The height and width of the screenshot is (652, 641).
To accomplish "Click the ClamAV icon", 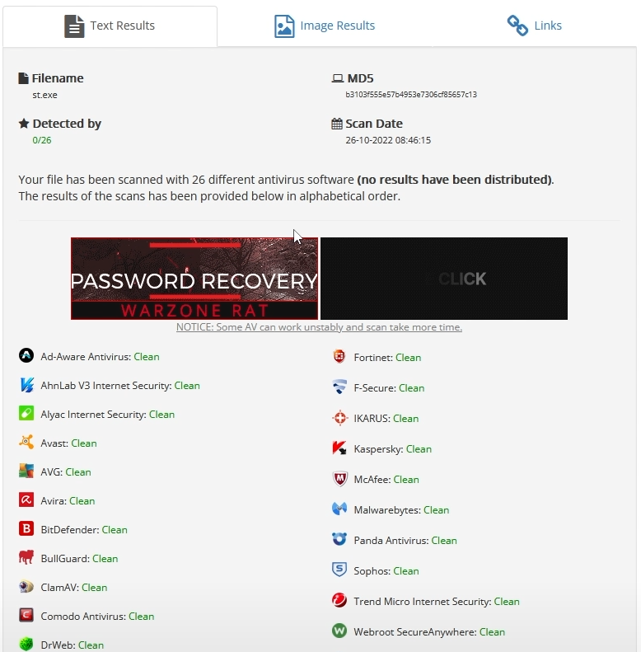I will (26, 586).
